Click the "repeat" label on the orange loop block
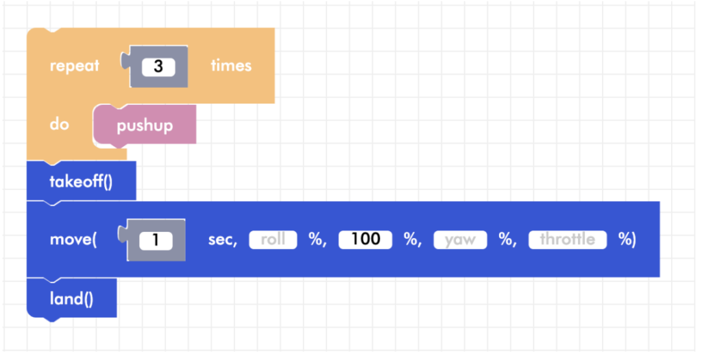 [74, 66]
